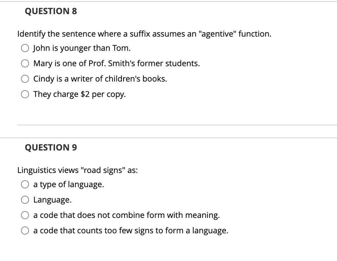This screenshot has width=337, height=261.
Task: Click the answer text "John is younger than Tom."
Action: point(82,48)
